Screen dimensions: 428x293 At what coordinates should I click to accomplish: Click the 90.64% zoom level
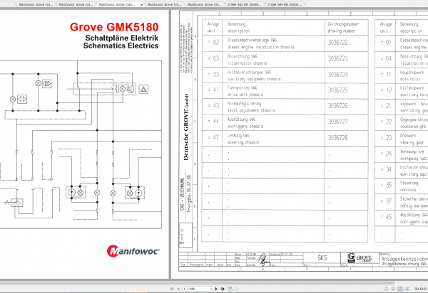click(x=421, y=289)
